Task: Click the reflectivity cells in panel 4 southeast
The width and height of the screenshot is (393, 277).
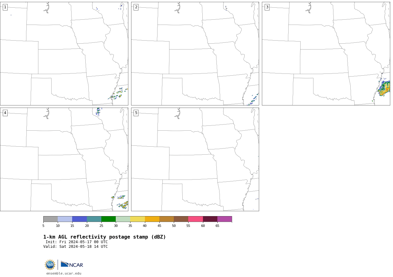Action: 120,202
